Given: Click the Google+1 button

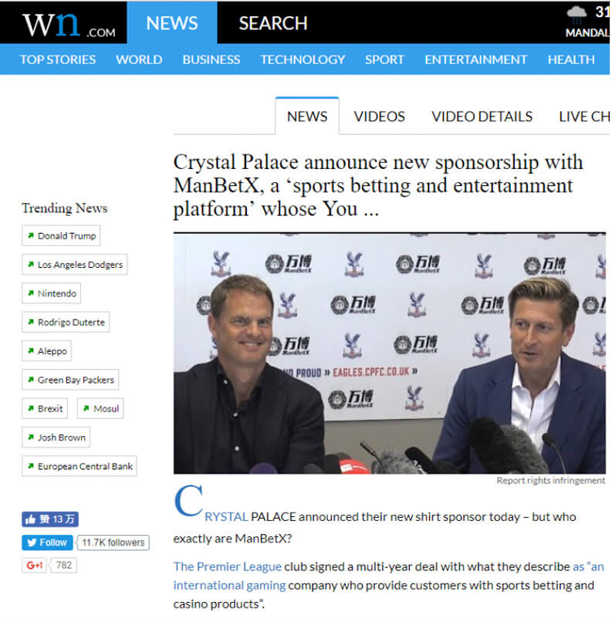Looking at the screenshot, I should (35, 565).
